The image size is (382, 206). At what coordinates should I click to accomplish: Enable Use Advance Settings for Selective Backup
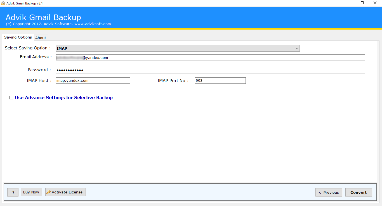coord(11,98)
